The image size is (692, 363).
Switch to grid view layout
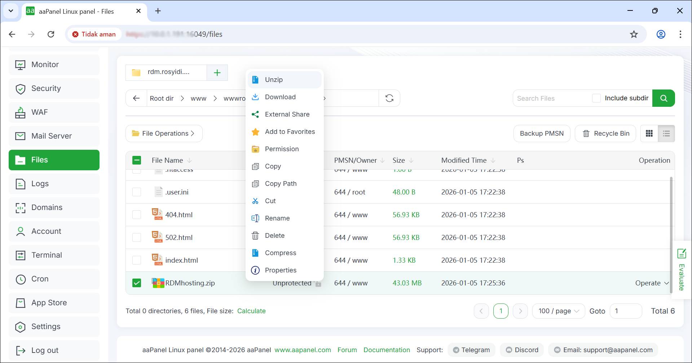pyautogui.click(x=649, y=134)
